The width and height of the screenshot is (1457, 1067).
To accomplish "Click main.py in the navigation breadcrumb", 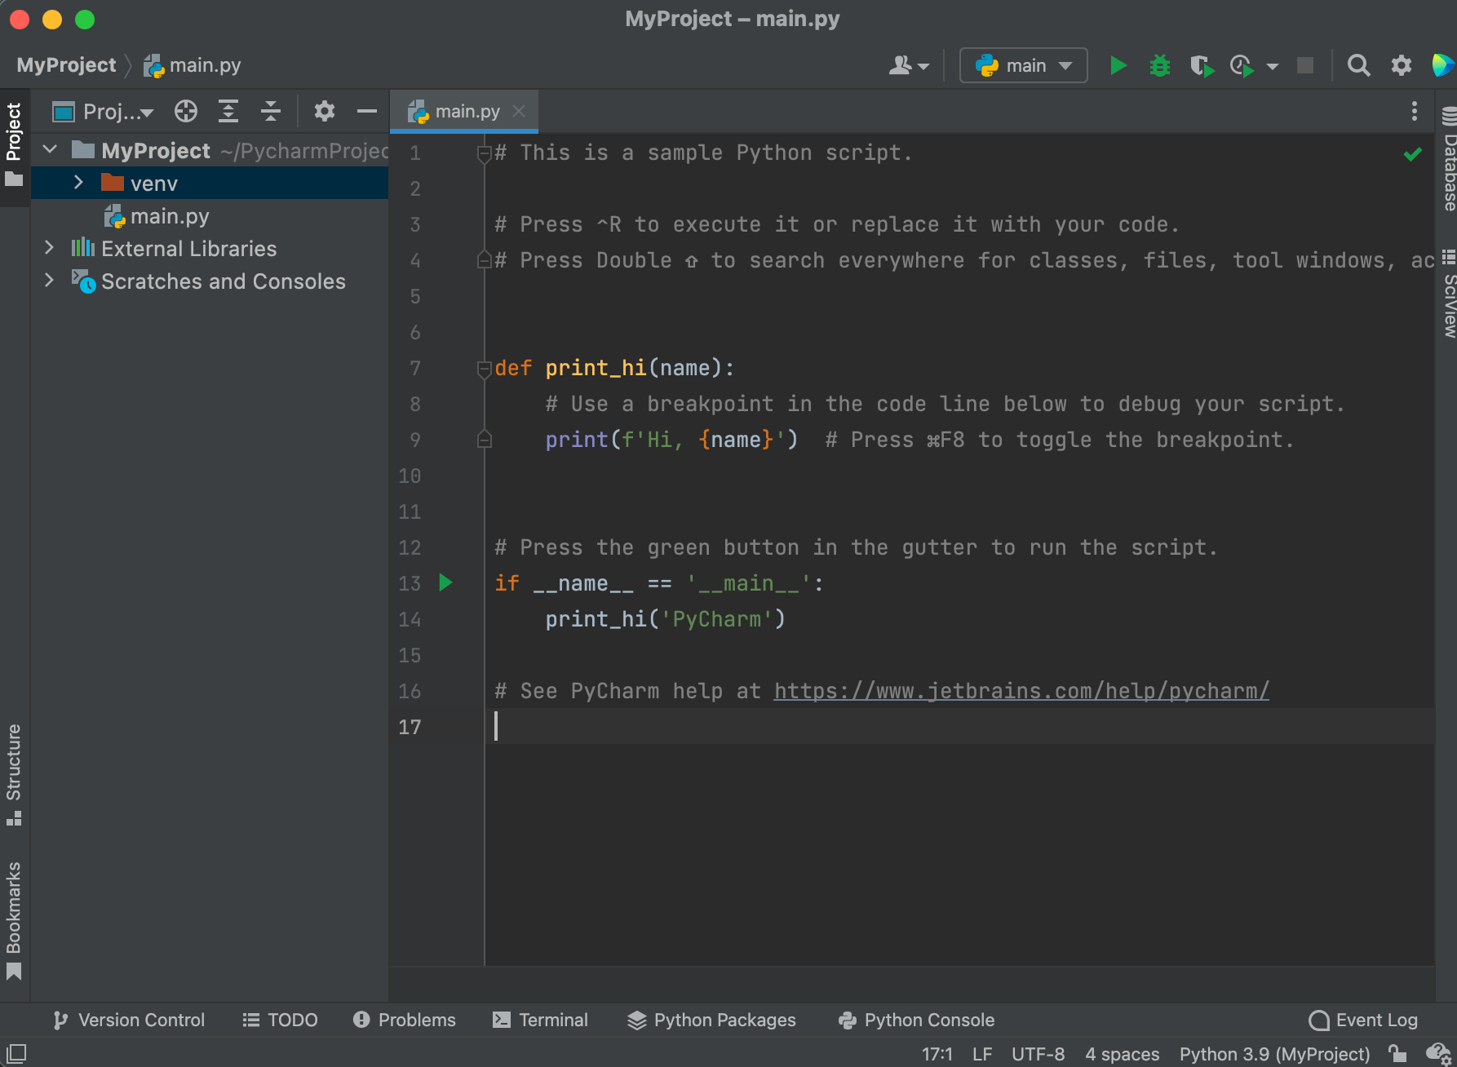I will tap(193, 65).
